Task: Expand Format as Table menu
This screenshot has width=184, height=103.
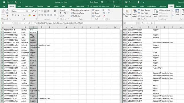Action: tap(78, 13)
